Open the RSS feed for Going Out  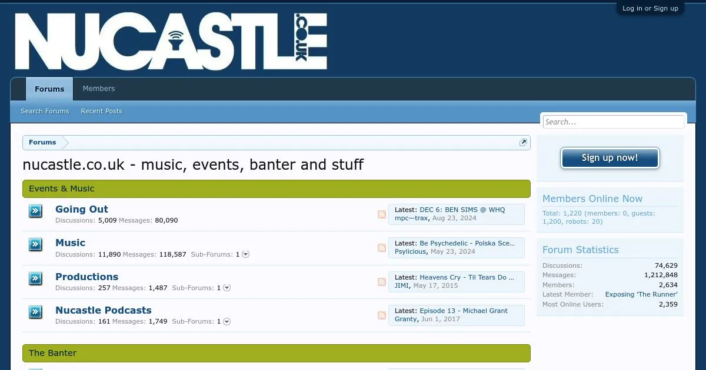pyautogui.click(x=382, y=214)
